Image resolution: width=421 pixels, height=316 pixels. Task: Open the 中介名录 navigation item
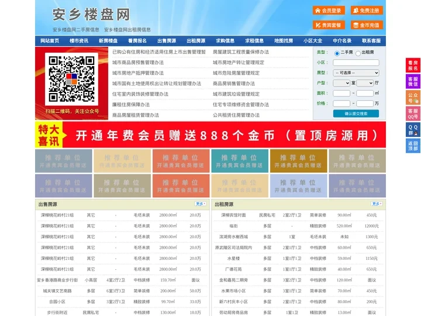[x=342, y=41]
